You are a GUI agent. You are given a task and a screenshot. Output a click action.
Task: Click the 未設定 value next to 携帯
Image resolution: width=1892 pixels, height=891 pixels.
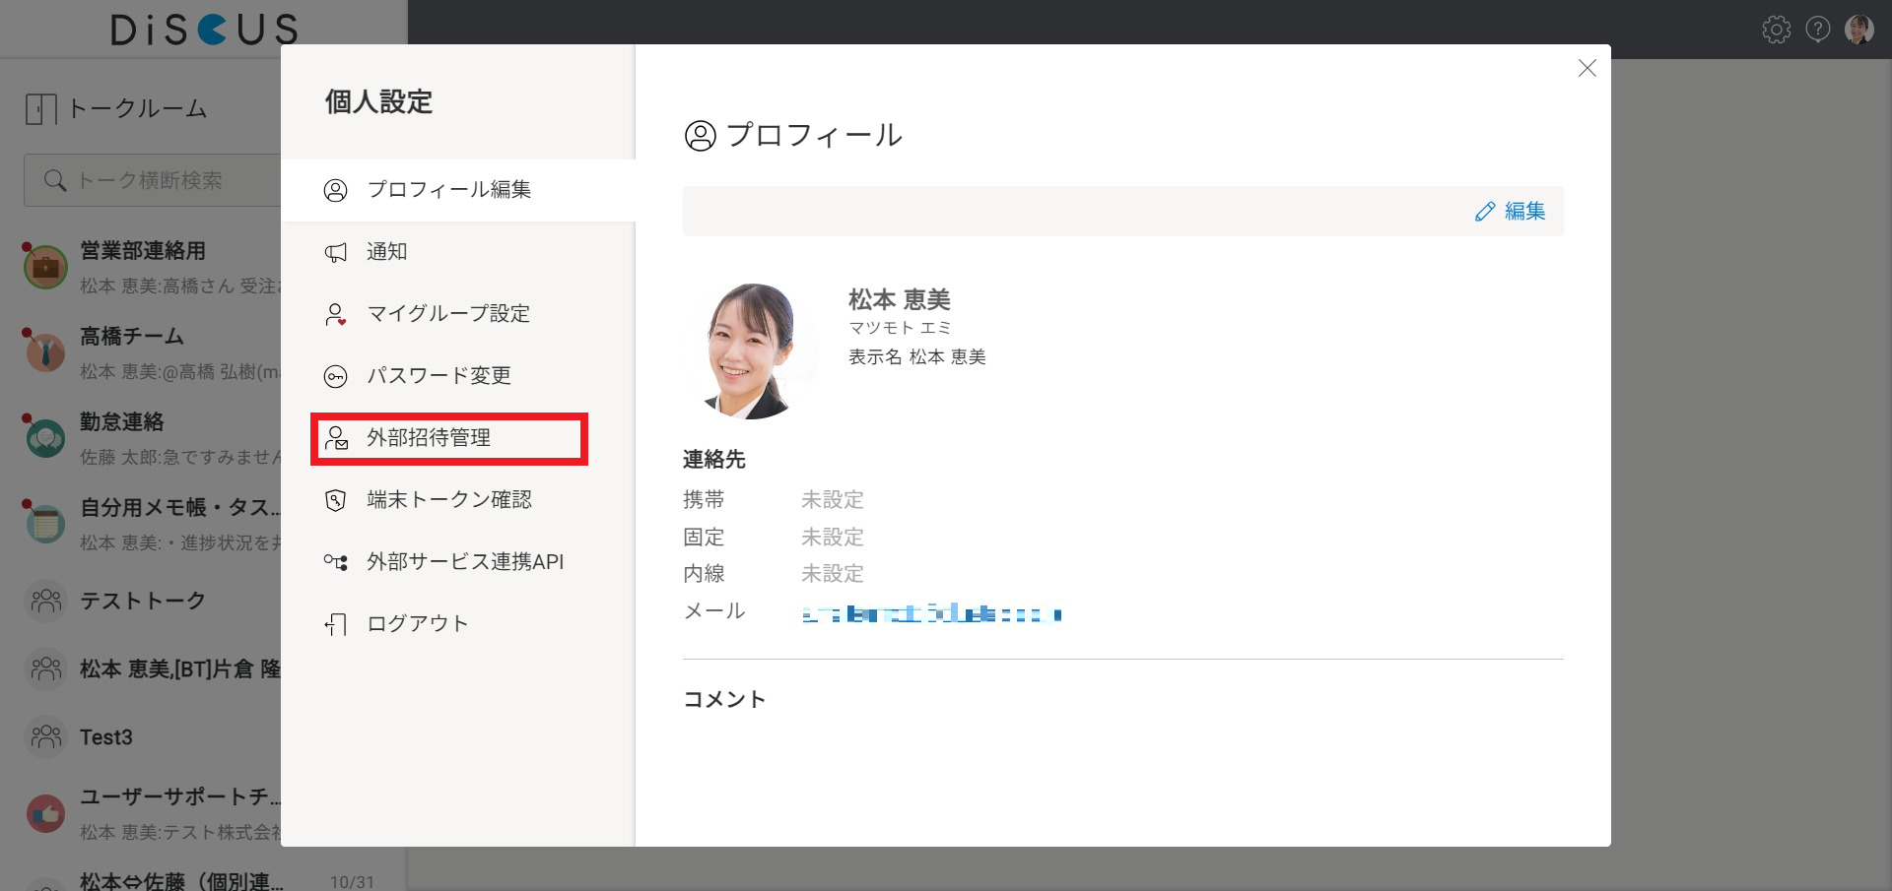point(833,500)
